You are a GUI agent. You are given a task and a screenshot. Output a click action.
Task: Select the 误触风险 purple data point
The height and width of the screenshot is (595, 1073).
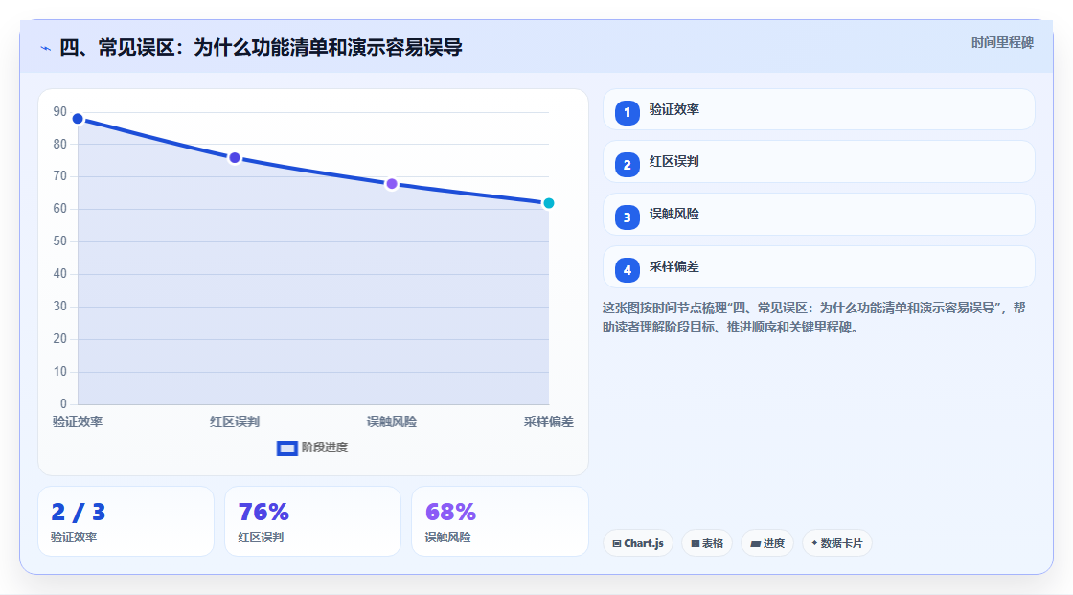pyautogui.click(x=392, y=184)
